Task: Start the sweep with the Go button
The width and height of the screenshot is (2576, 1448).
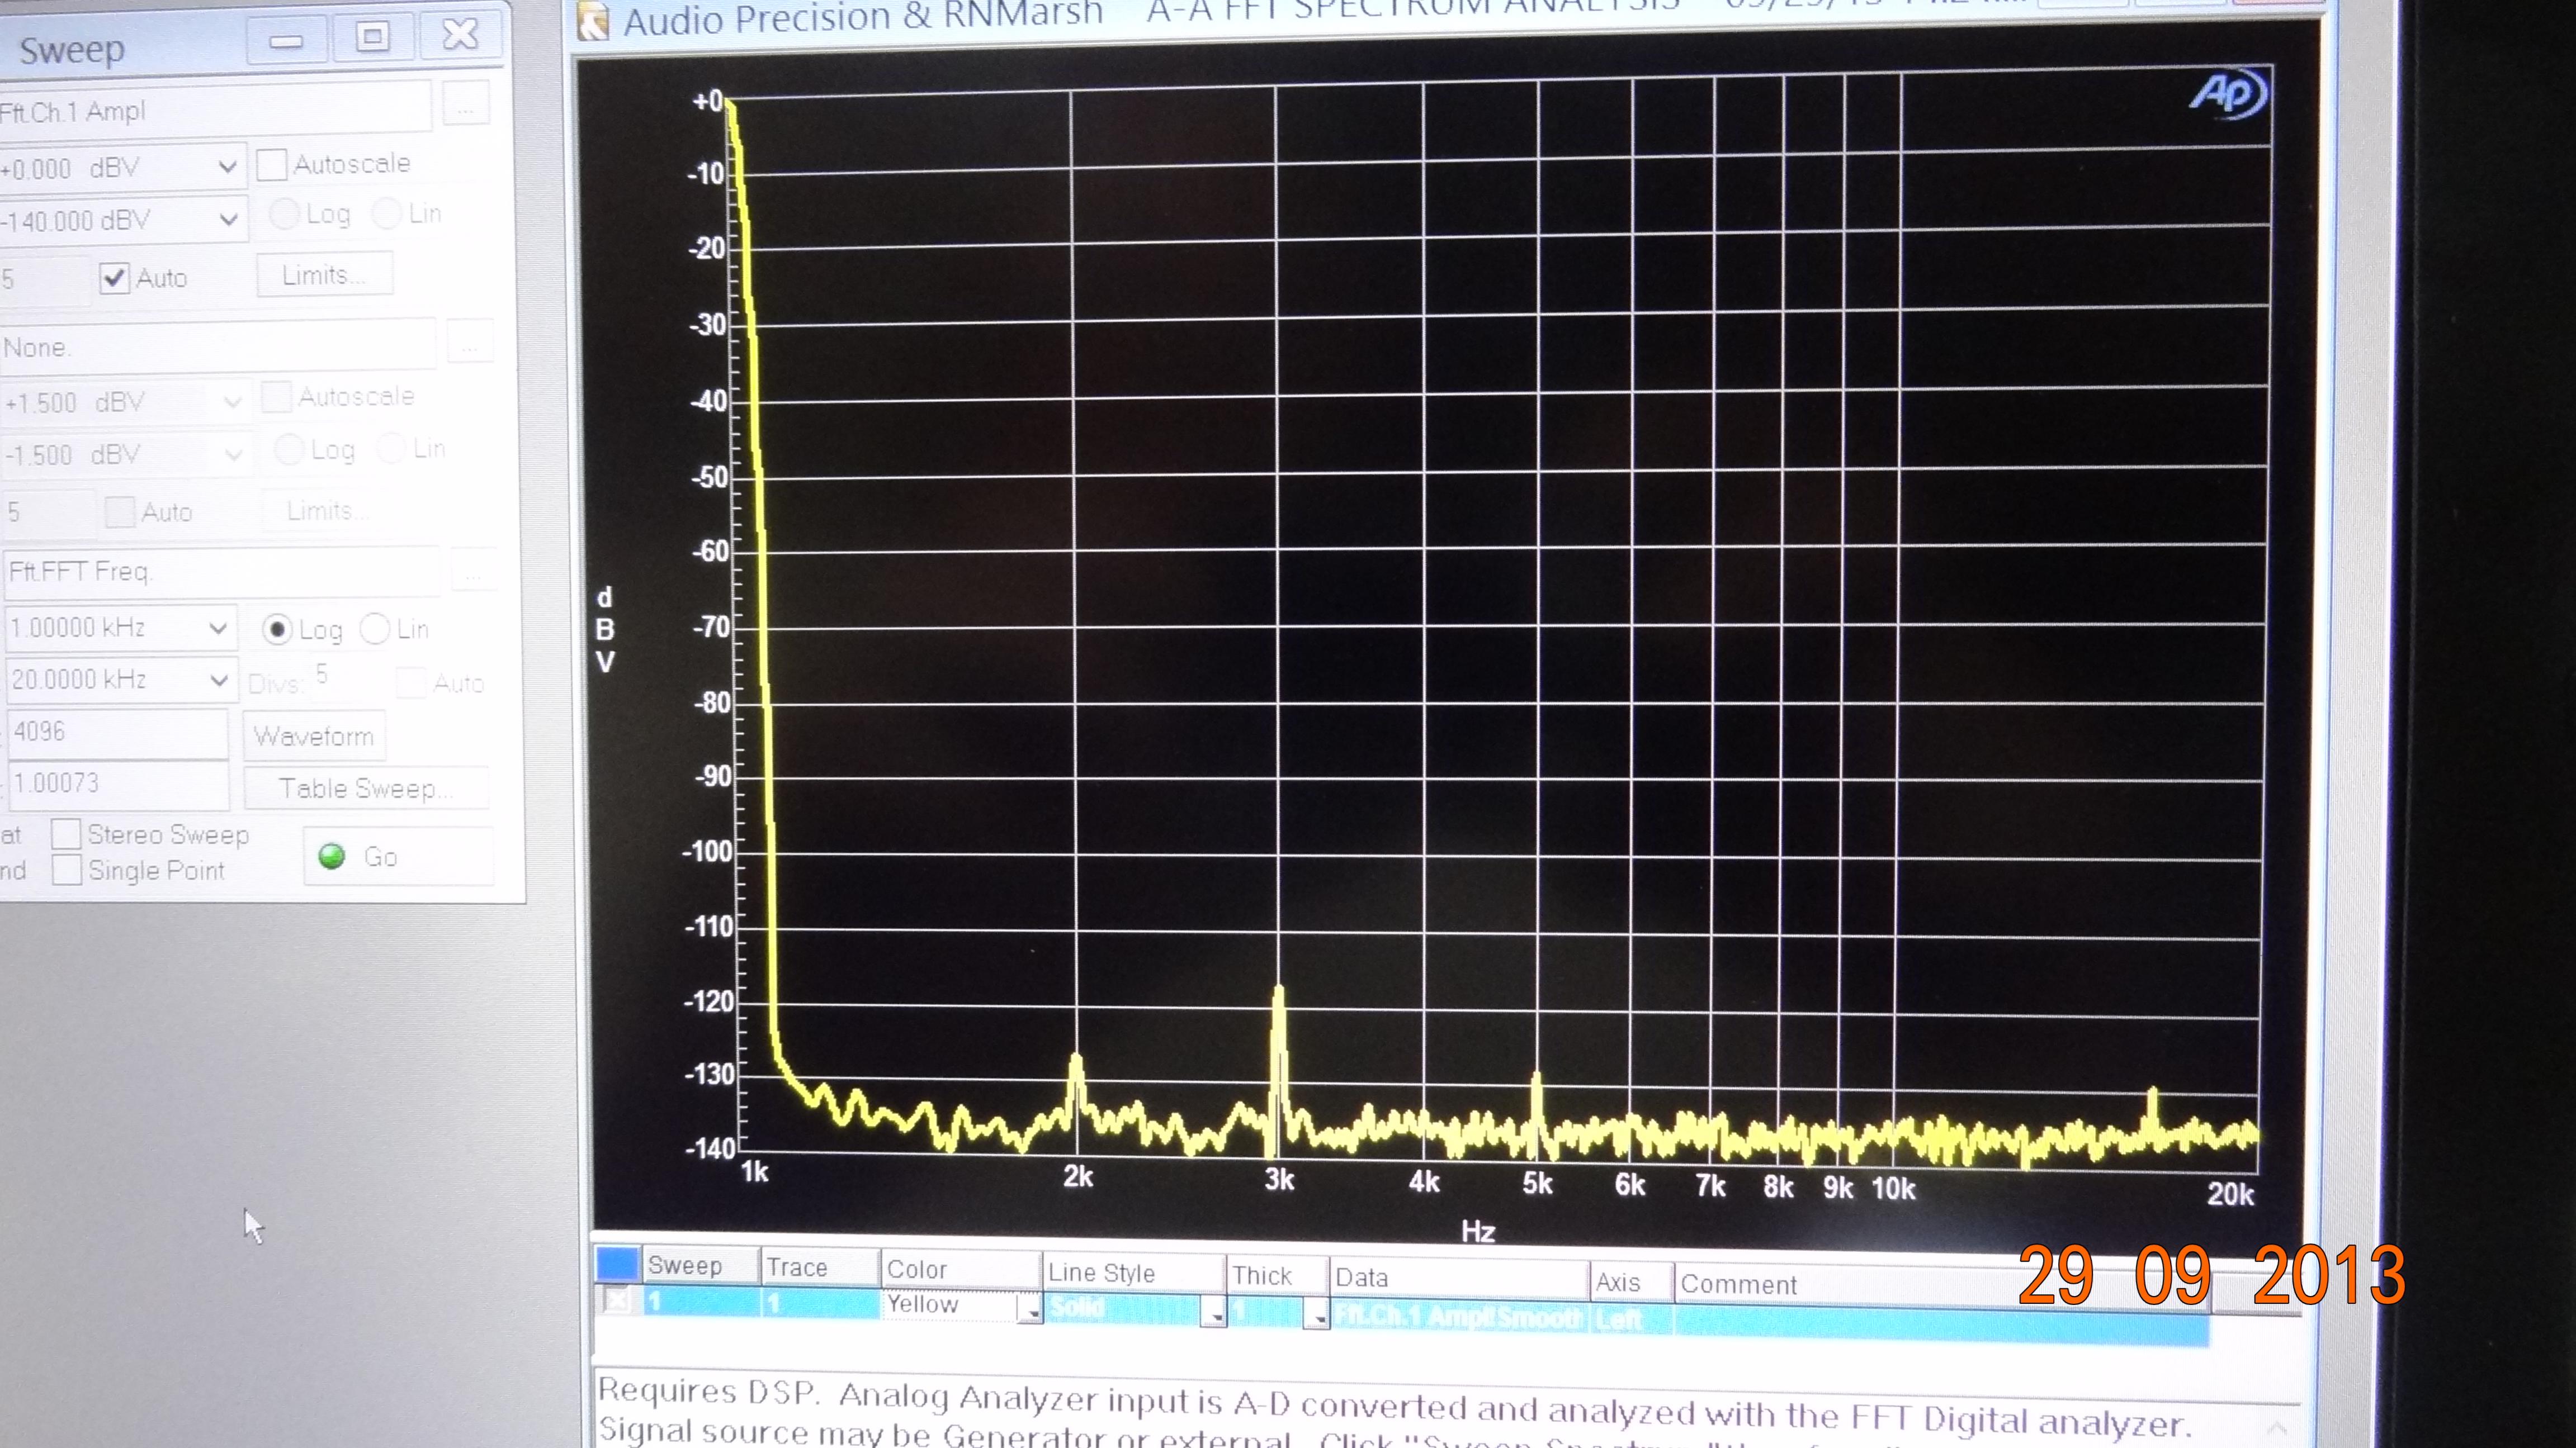Action: [398, 856]
